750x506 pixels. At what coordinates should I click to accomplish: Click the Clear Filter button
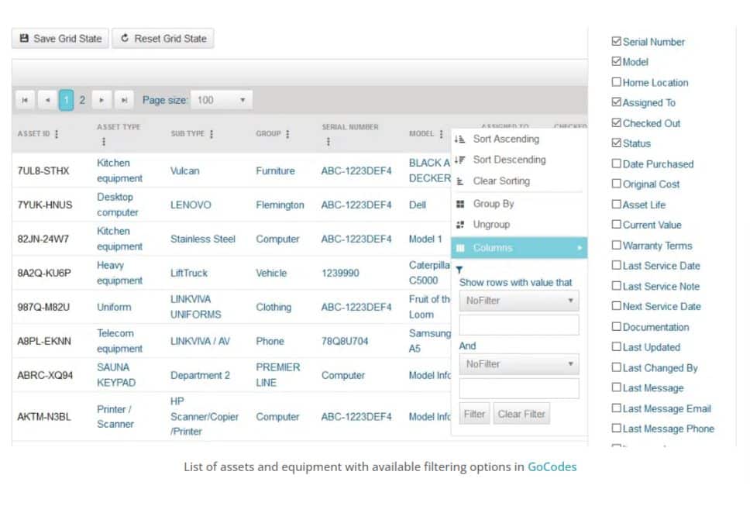(521, 413)
